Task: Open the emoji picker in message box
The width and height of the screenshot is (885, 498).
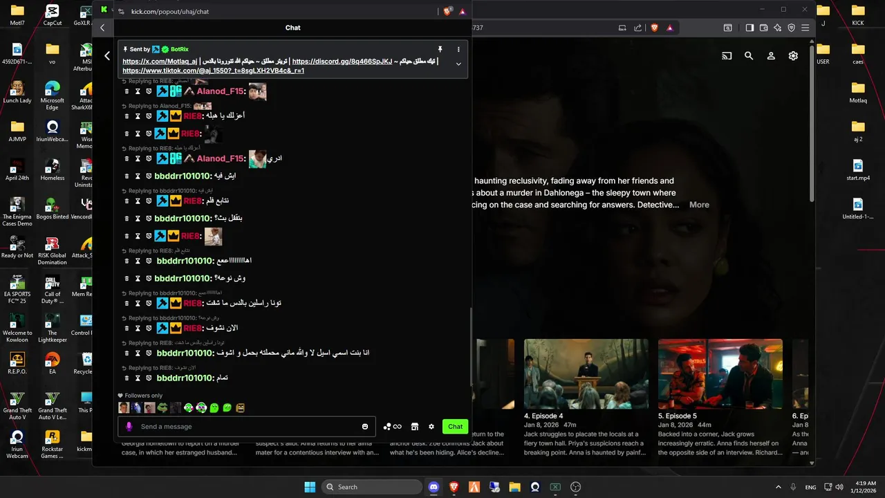Action: coord(365,427)
